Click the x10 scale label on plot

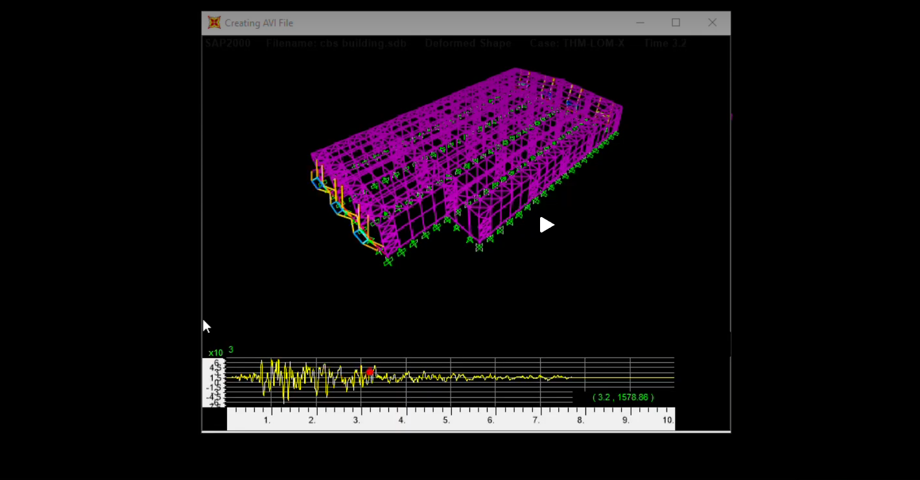pyautogui.click(x=215, y=353)
